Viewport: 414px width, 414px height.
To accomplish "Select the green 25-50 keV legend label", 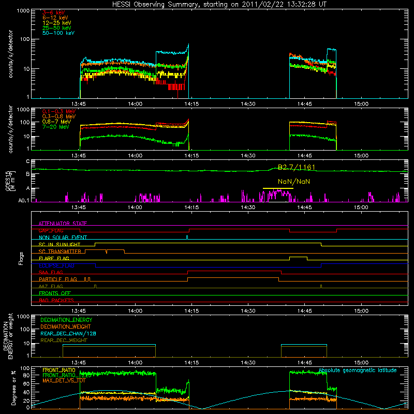I will tap(57, 28).
